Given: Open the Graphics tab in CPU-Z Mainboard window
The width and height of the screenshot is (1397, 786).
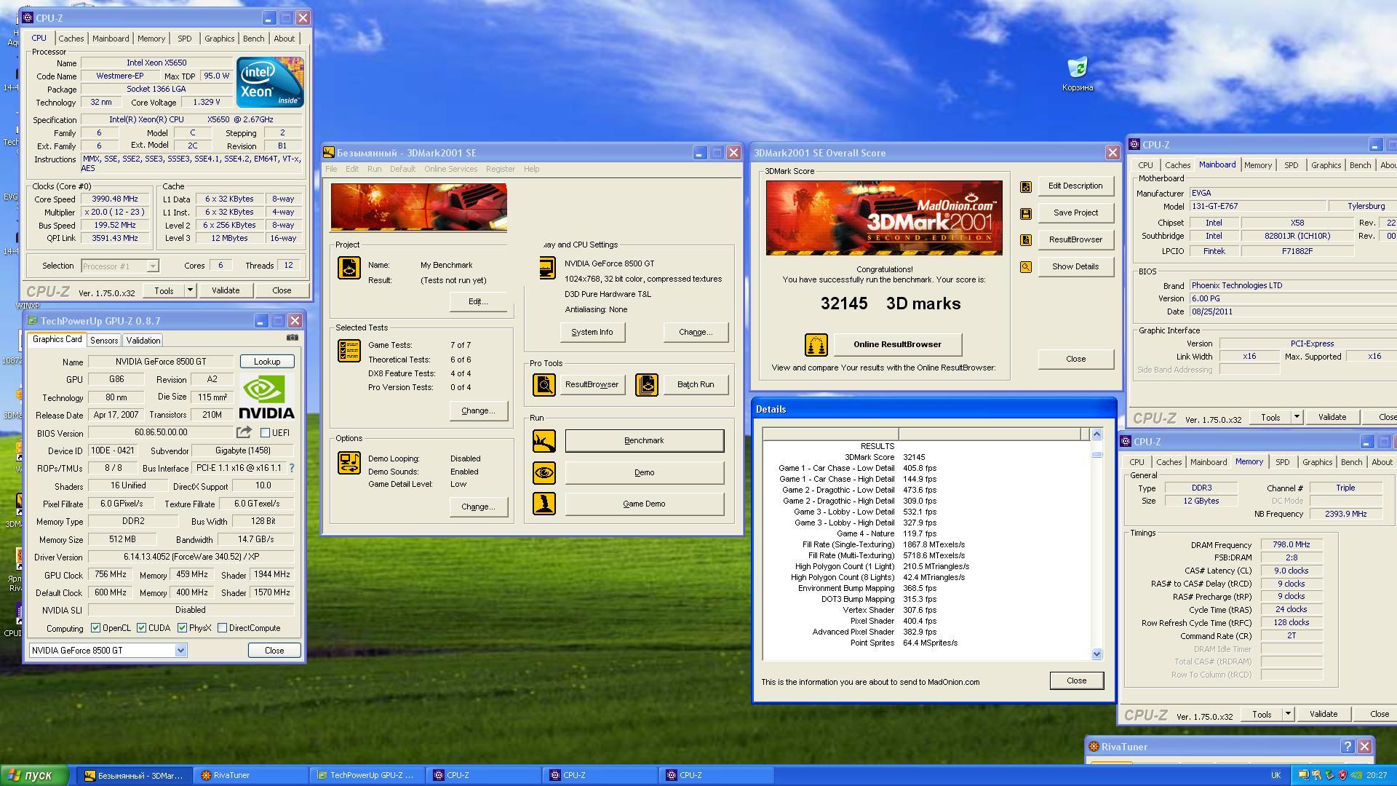Looking at the screenshot, I should click(x=1326, y=165).
